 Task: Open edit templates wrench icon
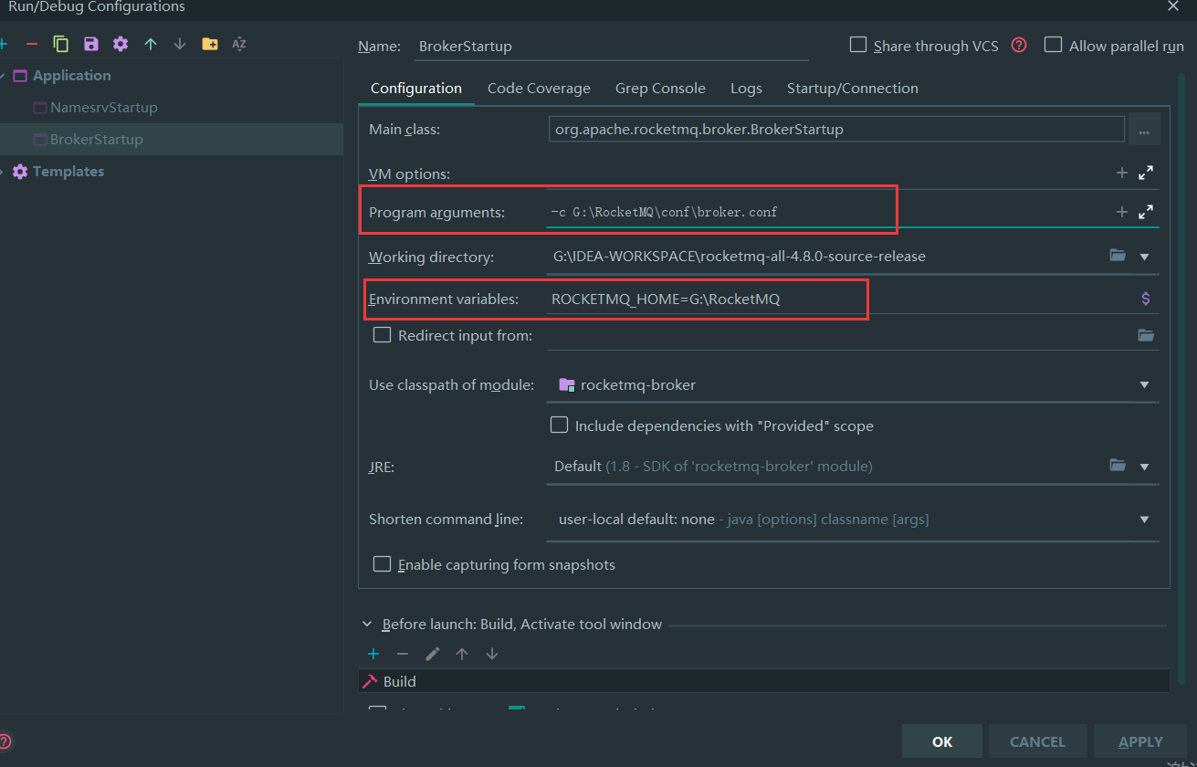[x=121, y=44]
